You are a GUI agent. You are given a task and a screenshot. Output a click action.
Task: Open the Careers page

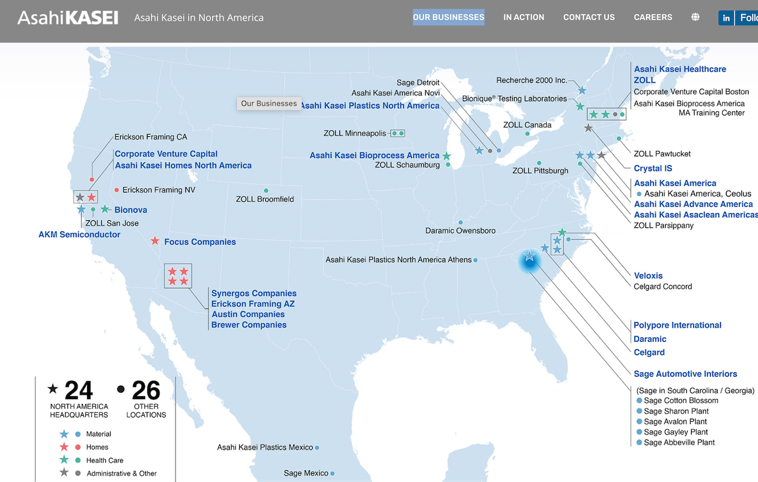click(x=653, y=17)
